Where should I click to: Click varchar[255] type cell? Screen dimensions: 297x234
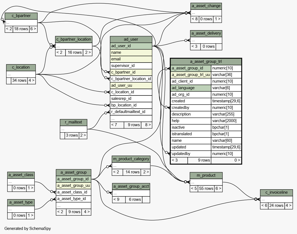pos(226,114)
